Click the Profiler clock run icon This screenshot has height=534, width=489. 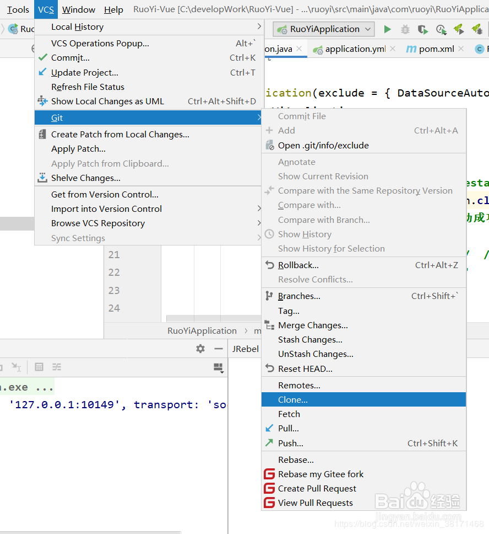coord(441,30)
